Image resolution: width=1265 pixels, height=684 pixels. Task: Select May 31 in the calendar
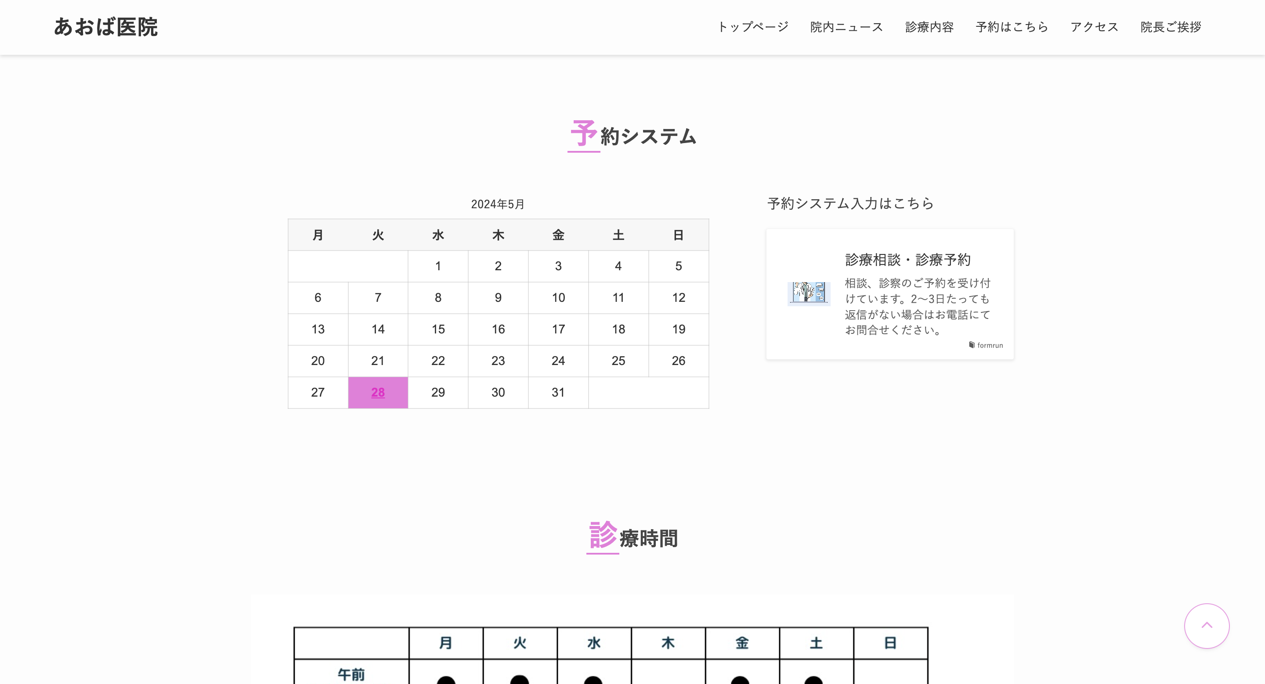tap(558, 392)
